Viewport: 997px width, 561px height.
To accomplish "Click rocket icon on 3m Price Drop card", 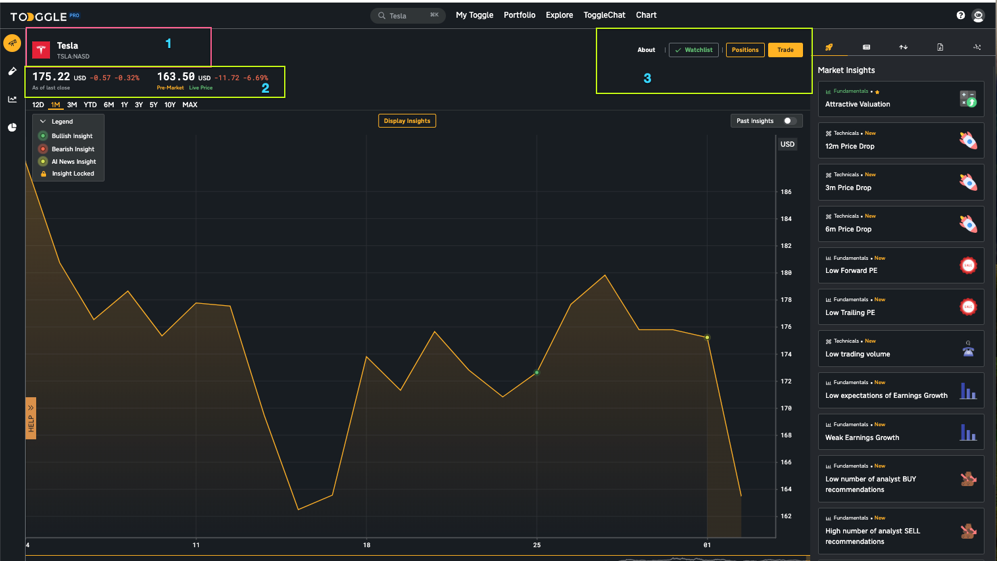I will 968,182.
